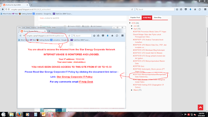208x117 pixels.
Task: Open downloads arrow in Denied Access window
Action: (x=108, y=35)
